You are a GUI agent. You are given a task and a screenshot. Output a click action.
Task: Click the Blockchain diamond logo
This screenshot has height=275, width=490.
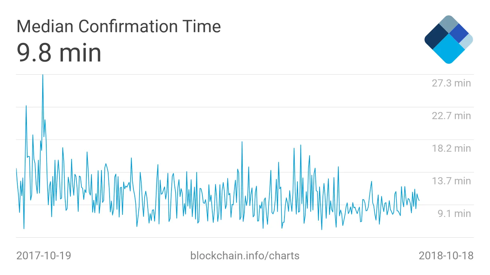(x=449, y=40)
